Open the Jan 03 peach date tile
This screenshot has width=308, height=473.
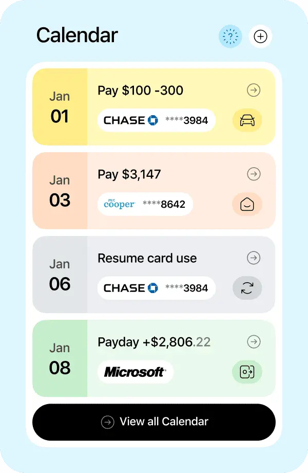[60, 191]
